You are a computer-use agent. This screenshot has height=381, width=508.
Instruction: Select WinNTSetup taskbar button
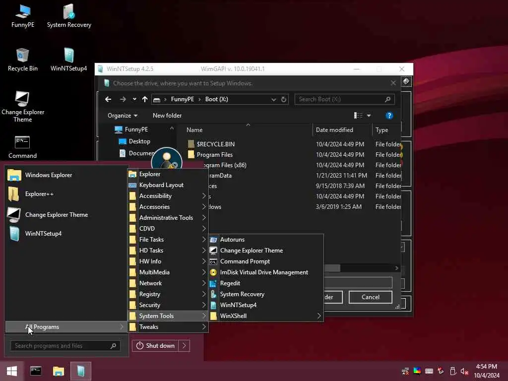pos(81,371)
